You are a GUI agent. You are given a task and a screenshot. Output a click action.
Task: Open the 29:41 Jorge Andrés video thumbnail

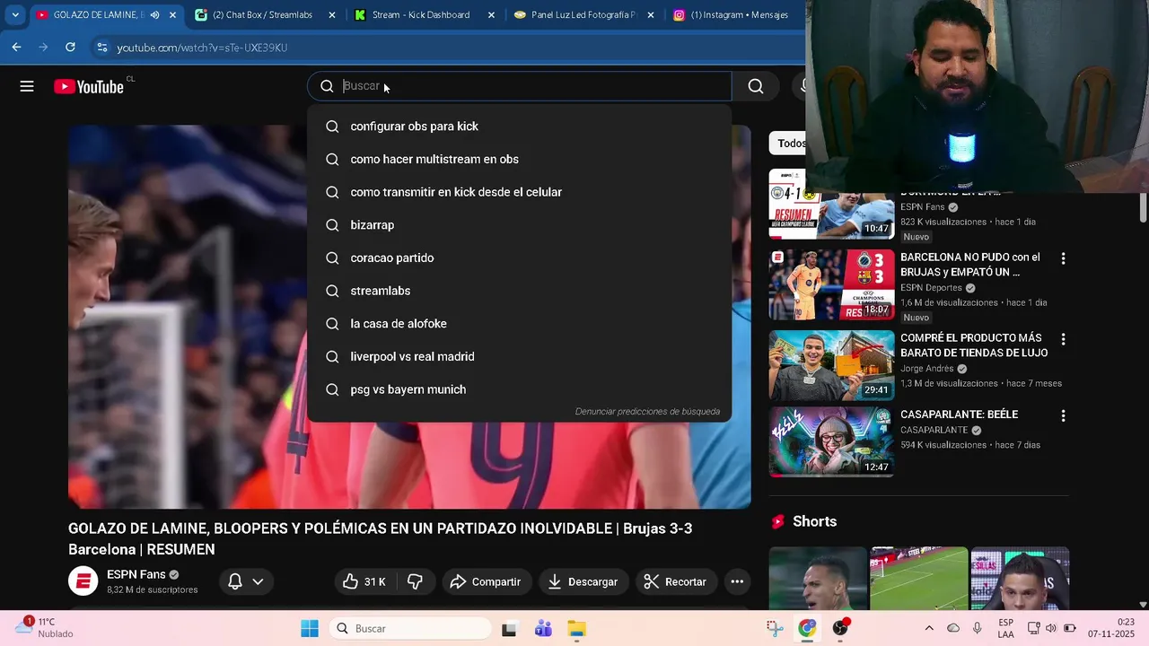click(x=831, y=365)
